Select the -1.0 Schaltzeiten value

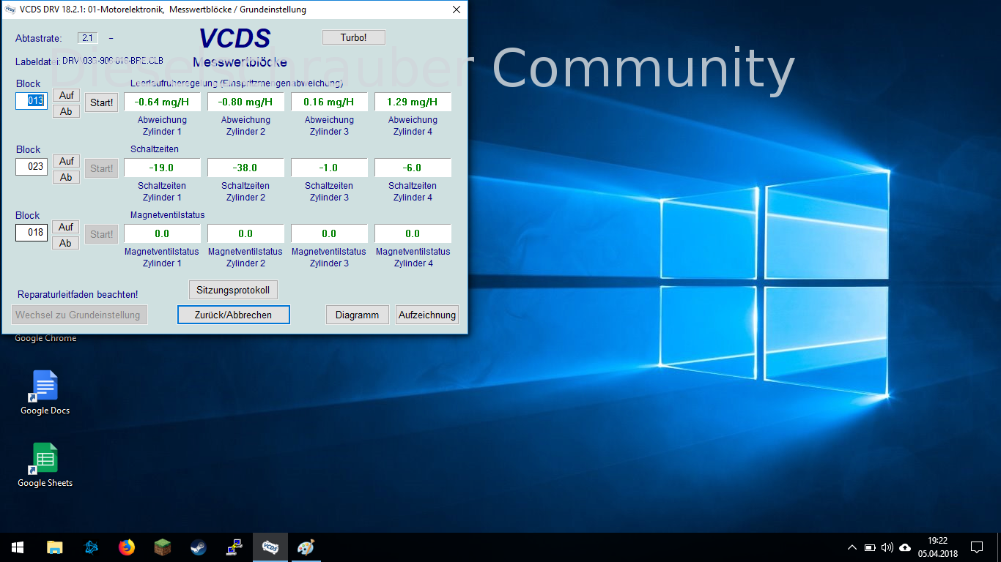pos(329,168)
